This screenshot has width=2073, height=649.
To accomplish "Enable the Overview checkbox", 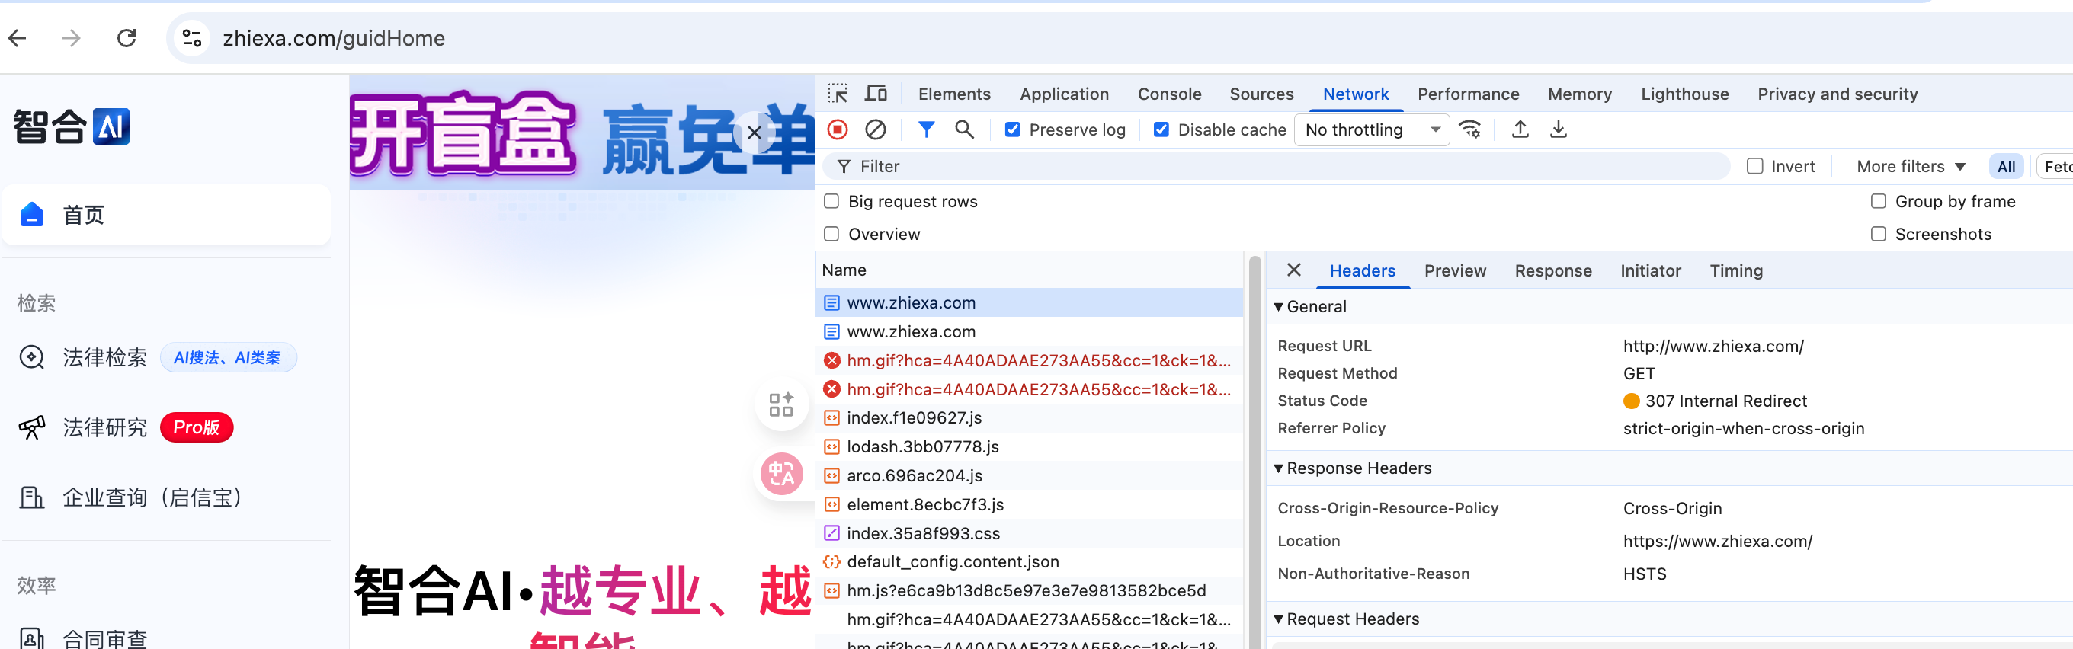I will (831, 234).
